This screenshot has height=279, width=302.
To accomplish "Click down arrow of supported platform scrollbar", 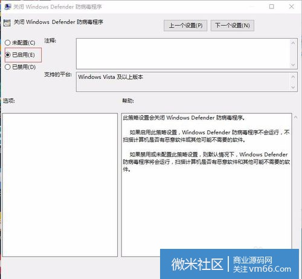I will (x=293, y=87).
